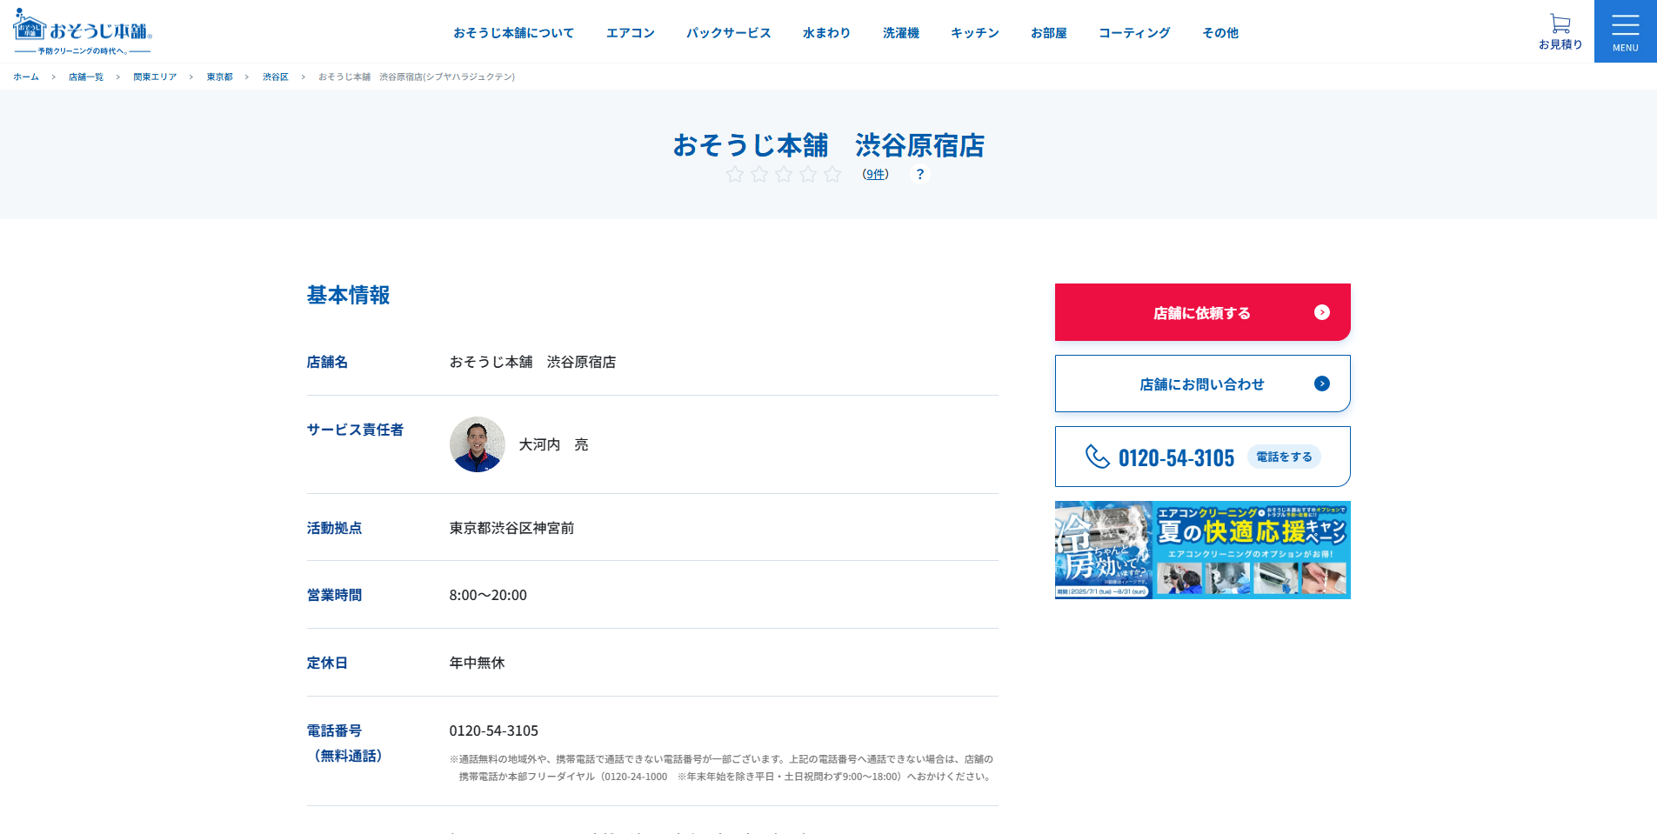Click the fifth rating star

pyautogui.click(x=832, y=174)
